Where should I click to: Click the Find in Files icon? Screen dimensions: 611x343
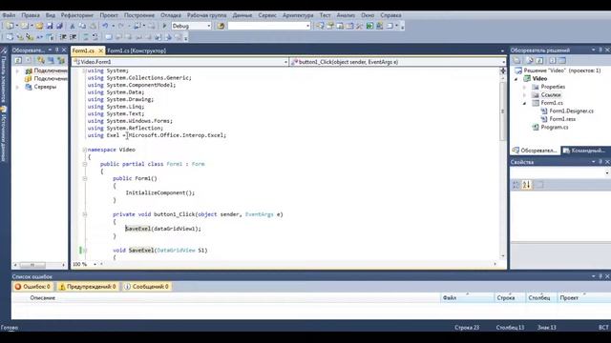point(221,26)
